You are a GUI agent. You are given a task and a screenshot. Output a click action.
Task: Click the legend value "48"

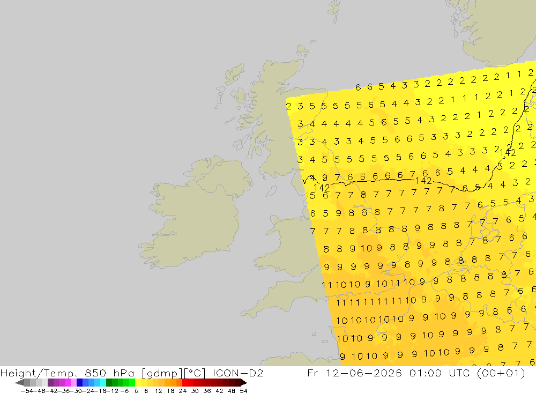232,391
